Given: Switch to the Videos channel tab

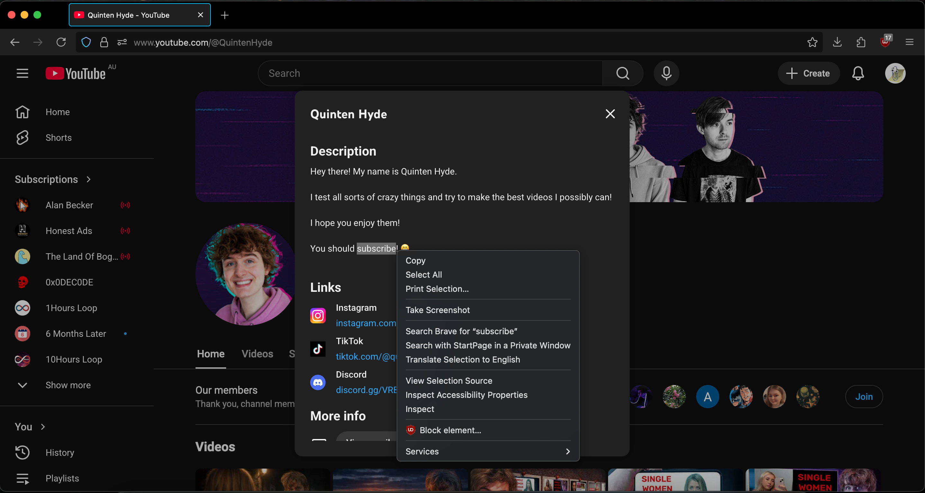Looking at the screenshot, I should pyautogui.click(x=257, y=354).
